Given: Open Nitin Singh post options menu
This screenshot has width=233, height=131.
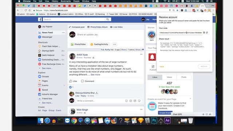Looking at the screenshot, I should [141, 110].
